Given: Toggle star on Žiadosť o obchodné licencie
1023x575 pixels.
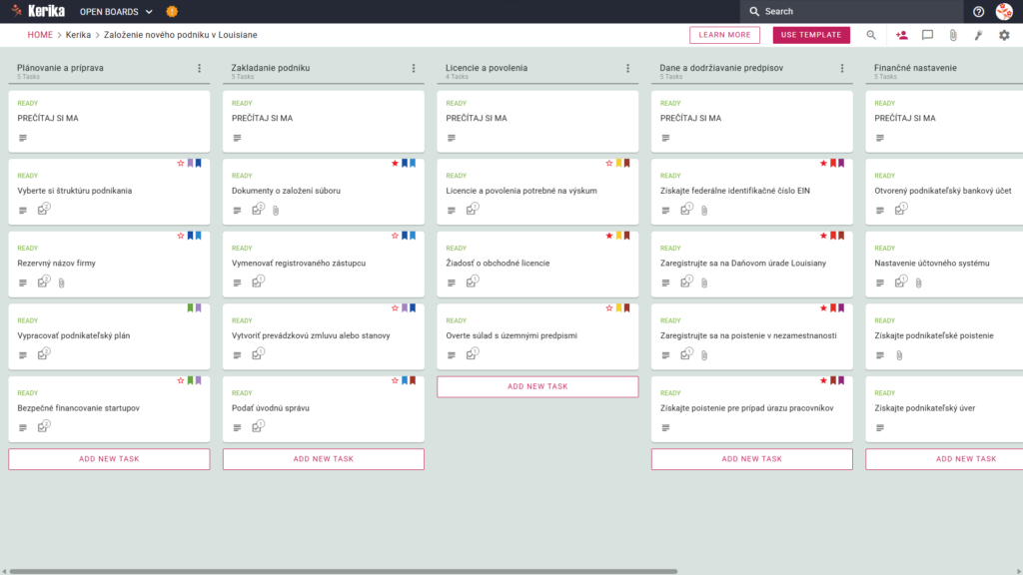Looking at the screenshot, I should [x=609, y=236].
